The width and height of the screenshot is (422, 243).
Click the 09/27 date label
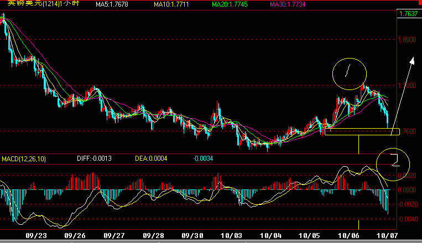pyautogui.click(x=114, y=236)
